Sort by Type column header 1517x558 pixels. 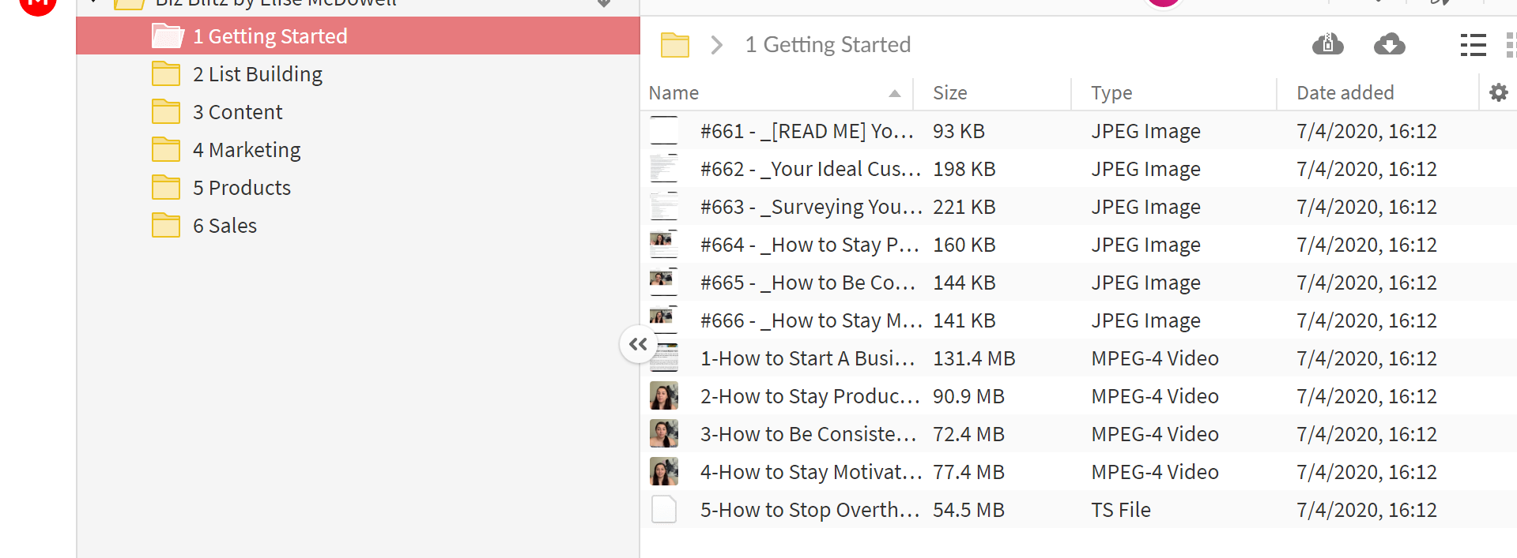click(x=1111, y=93)
